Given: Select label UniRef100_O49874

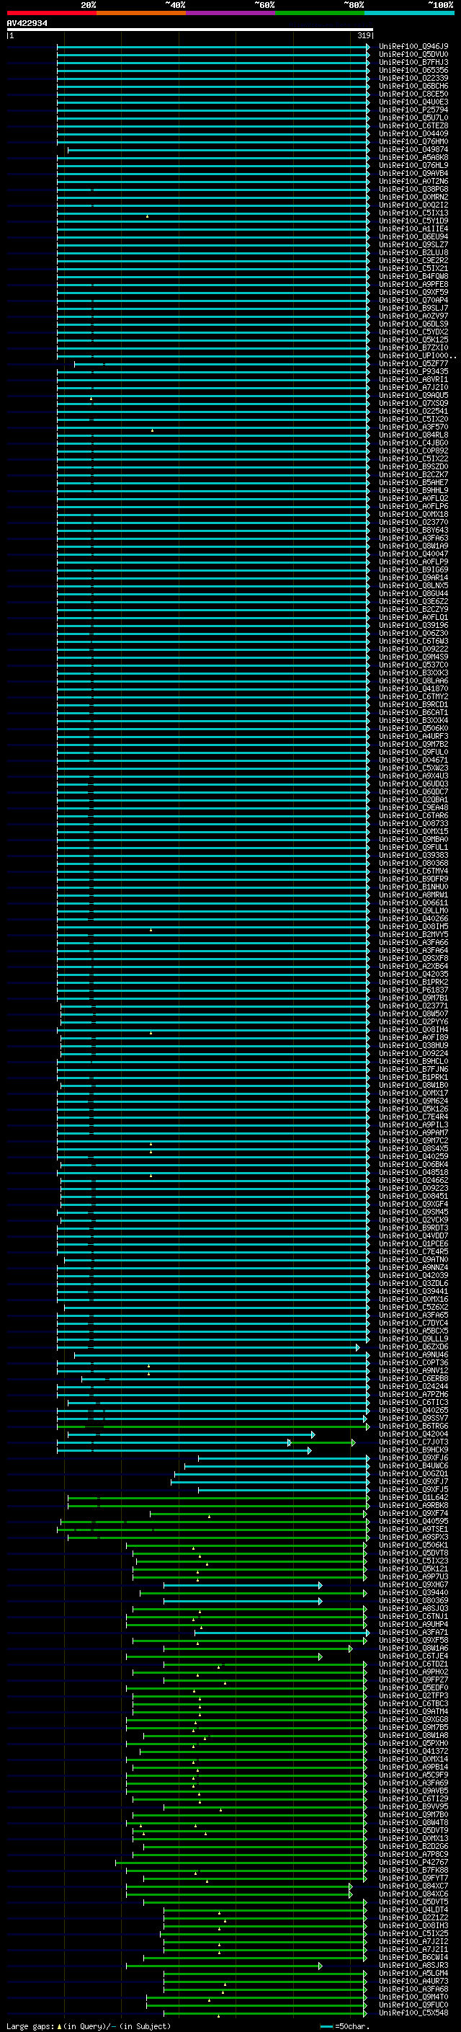Looking at the screenshot, I should 413,150.
